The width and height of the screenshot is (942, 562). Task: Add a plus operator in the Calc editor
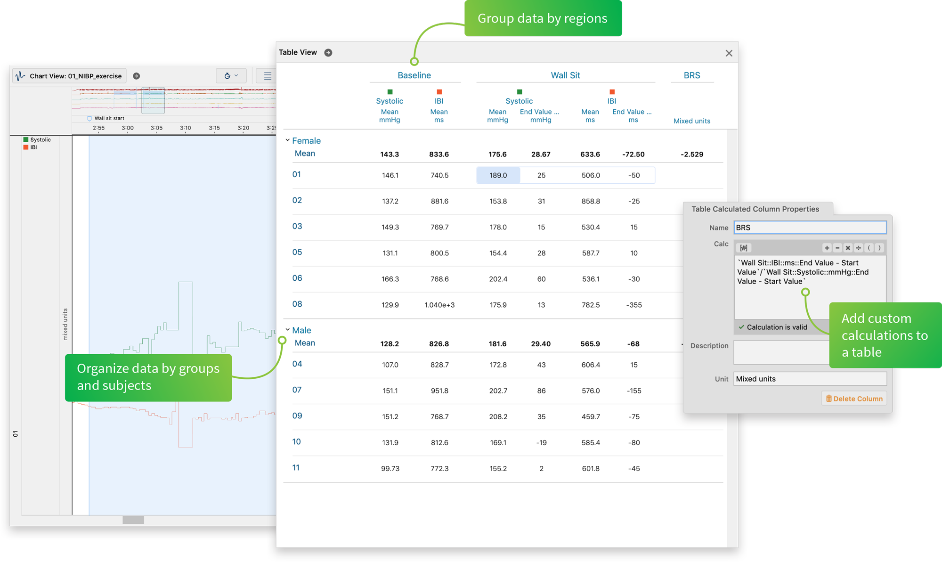point(827,247)
